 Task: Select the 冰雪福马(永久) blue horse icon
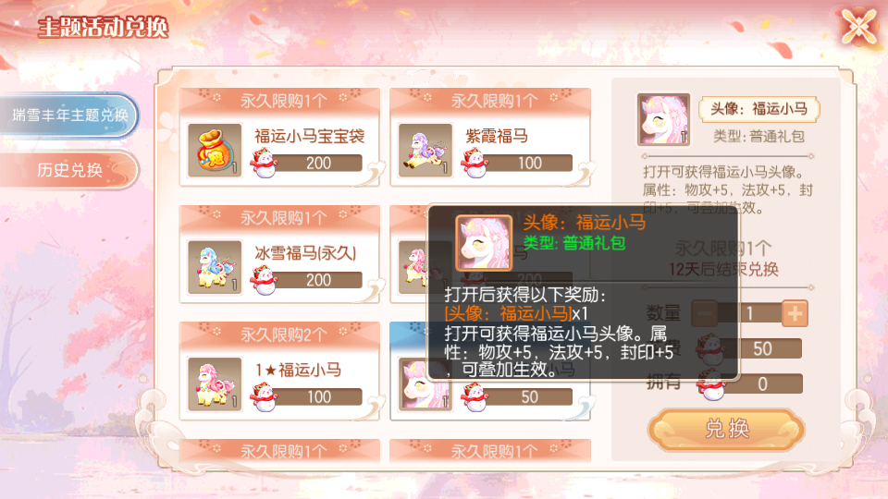click(x=215, y=267)
